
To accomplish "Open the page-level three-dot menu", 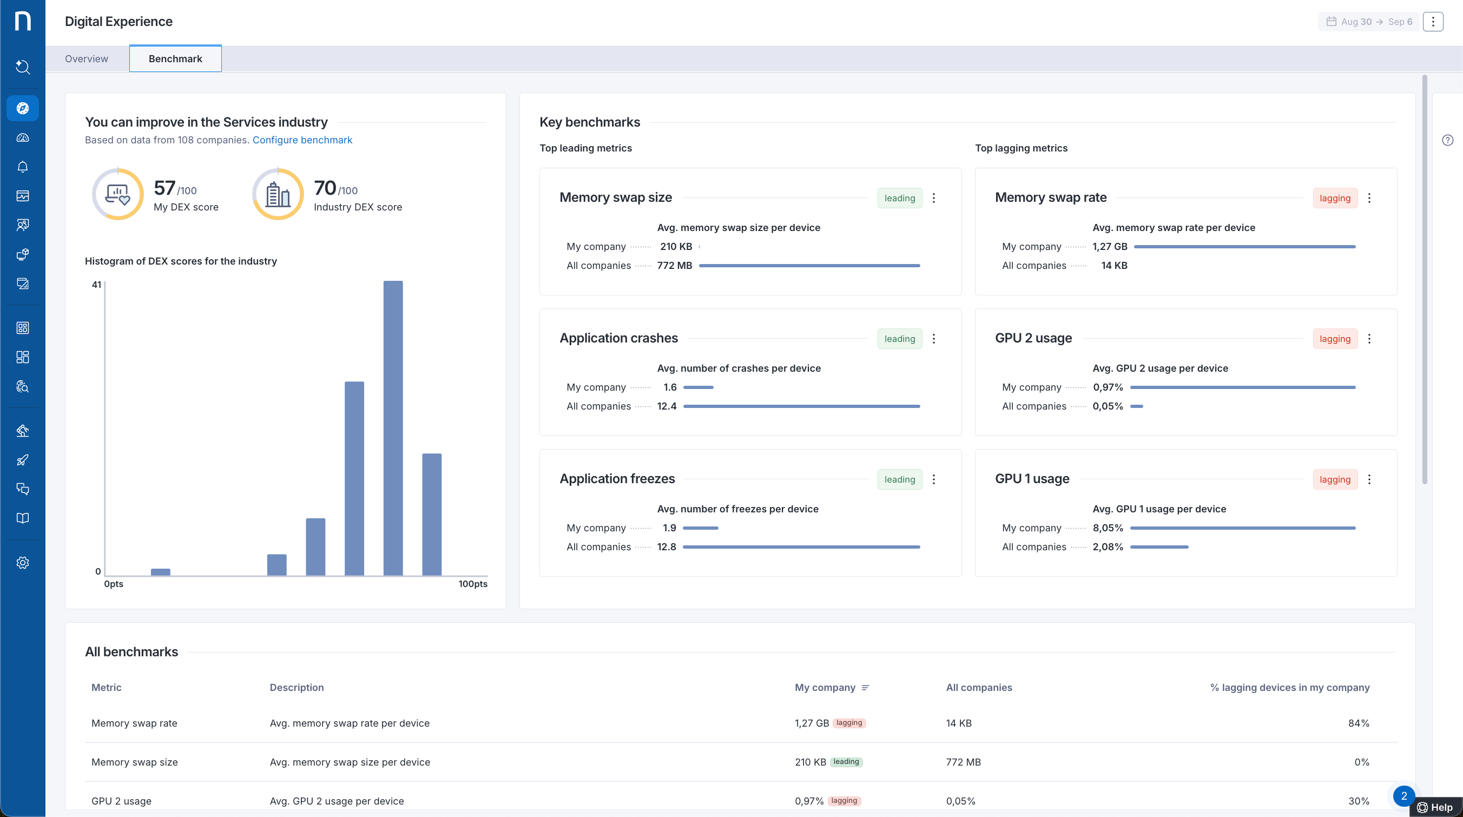I will [x=1432, y=22].
